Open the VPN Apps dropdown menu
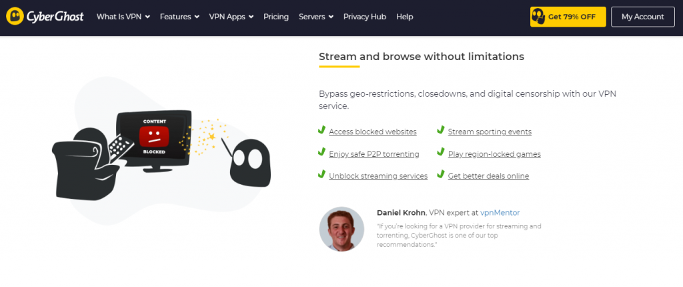 [231, 17]
